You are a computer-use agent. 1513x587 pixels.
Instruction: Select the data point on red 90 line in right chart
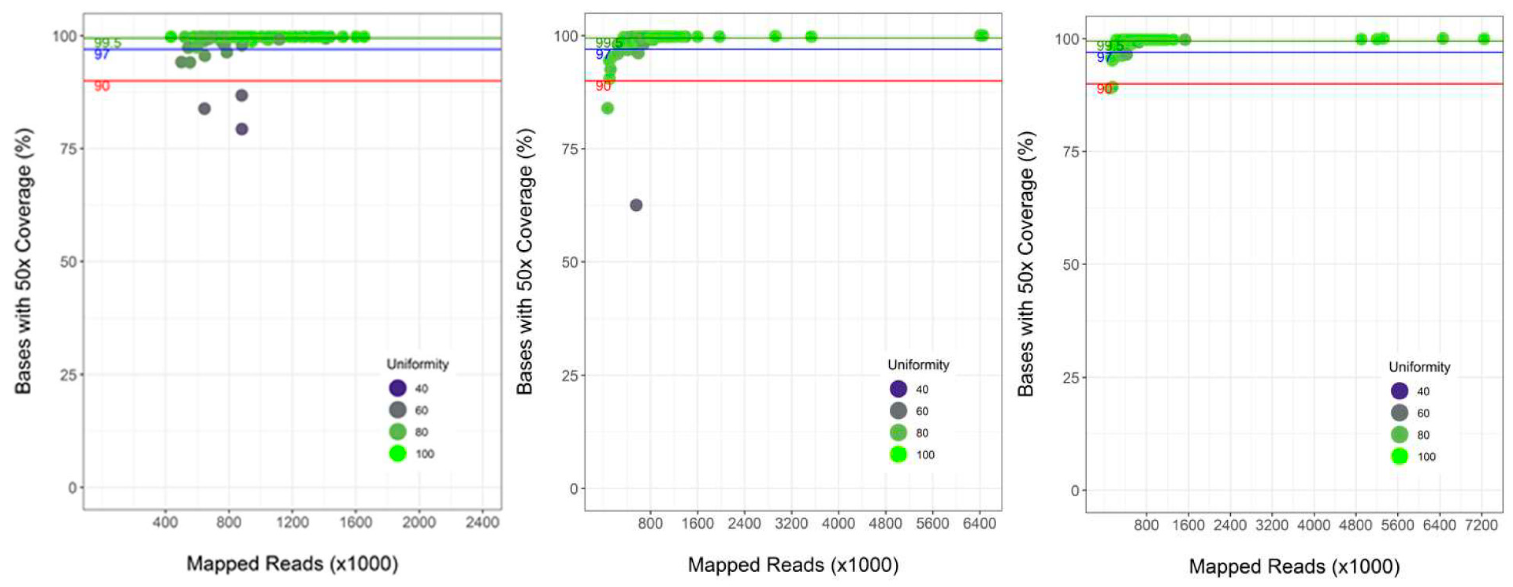click(1112, 87)
